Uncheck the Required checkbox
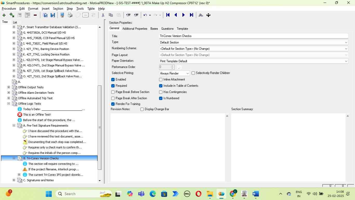 pyautogui.click(x=113, y=86)
